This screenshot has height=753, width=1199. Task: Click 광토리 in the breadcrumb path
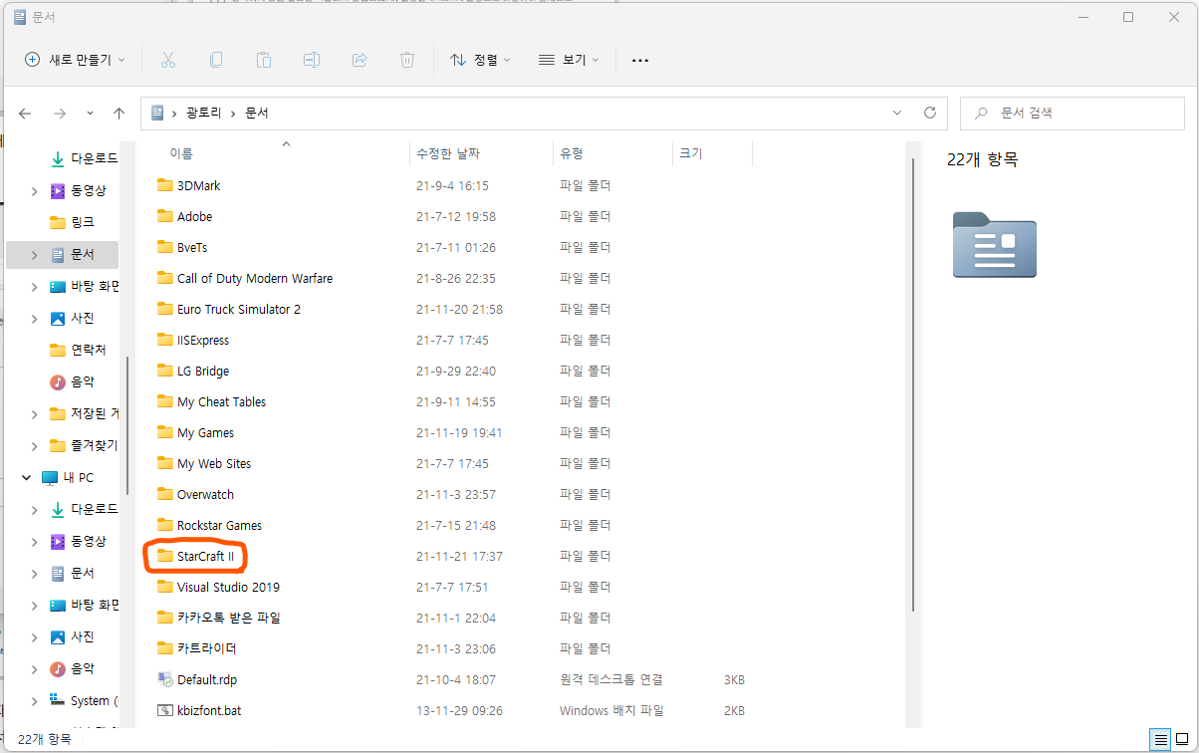tap(203, 114)
